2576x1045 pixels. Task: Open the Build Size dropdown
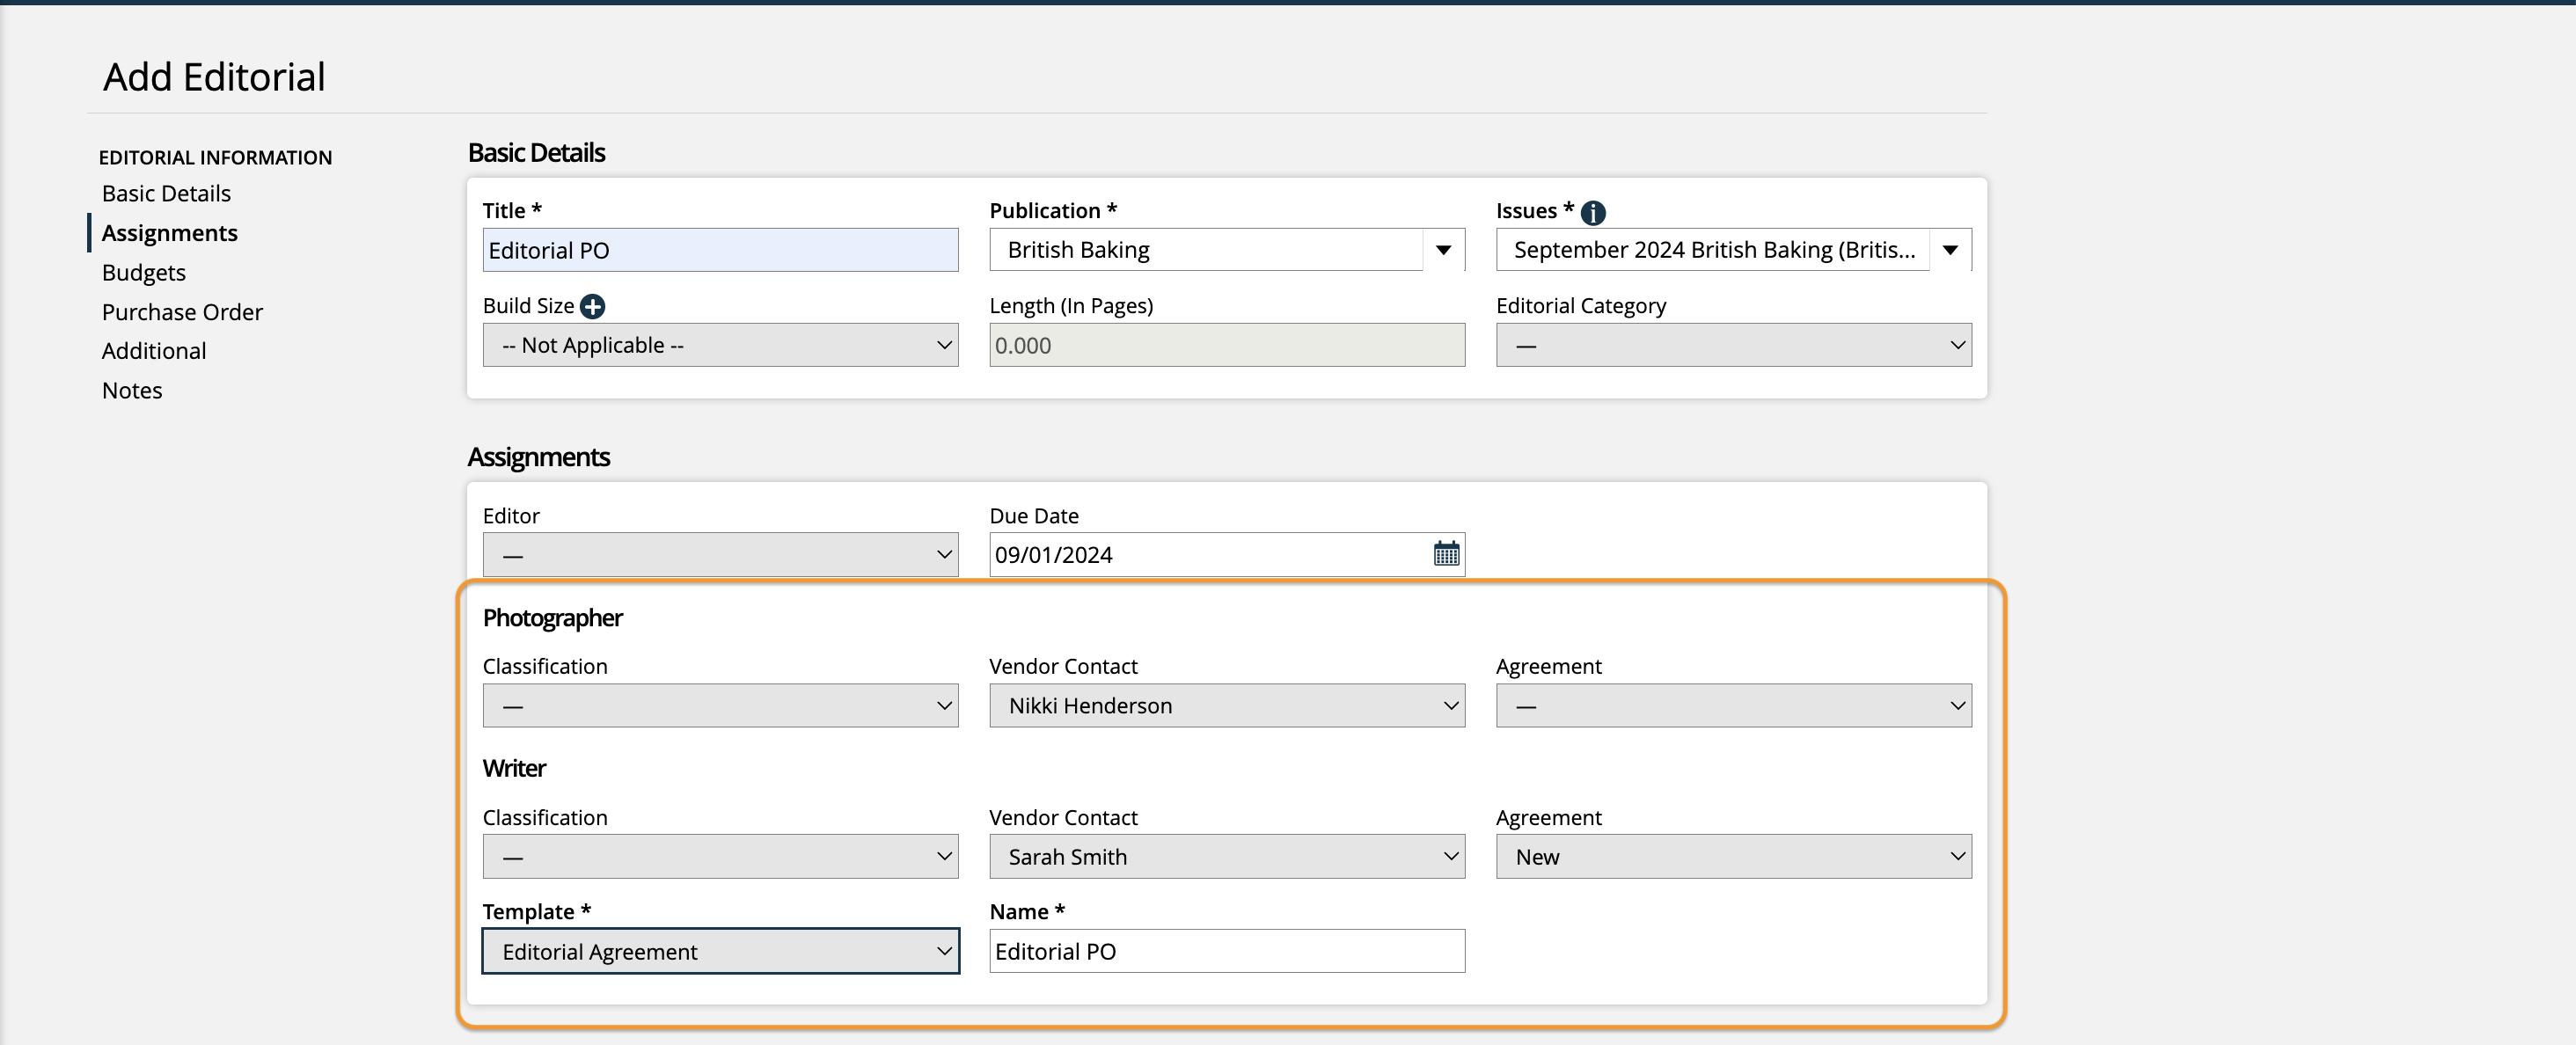point(720,345)
